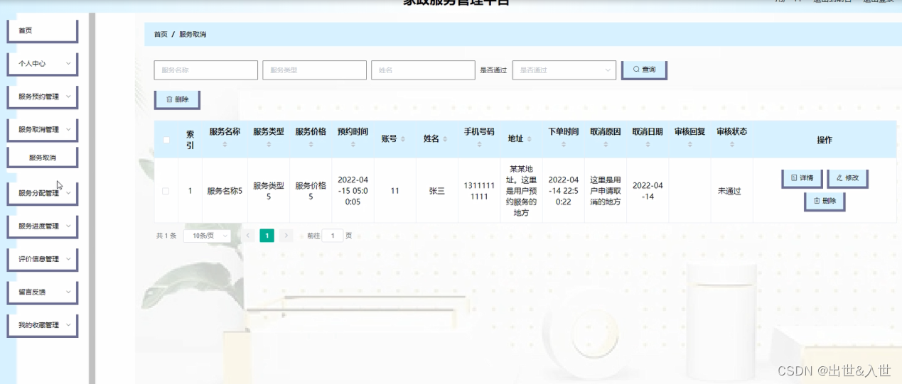The image size is (902, 384).
Task: Click 删除 in the 服务名称5 row
Action: pos(825,201)
